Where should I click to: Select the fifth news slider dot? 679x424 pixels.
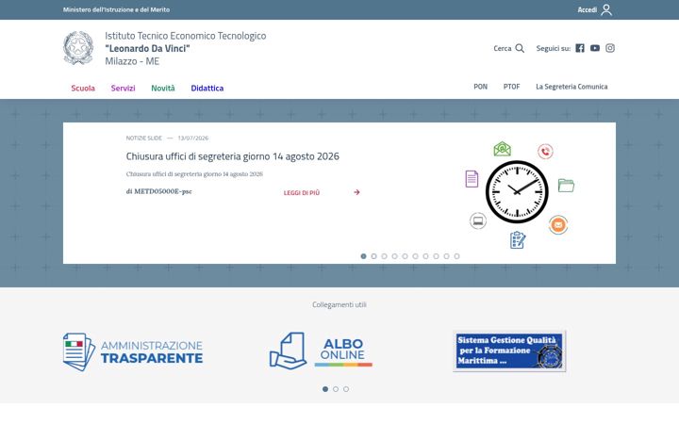click(405, 256)
